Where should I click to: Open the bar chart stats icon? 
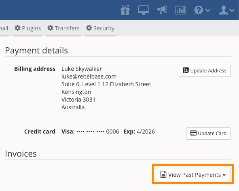(181, 10)
